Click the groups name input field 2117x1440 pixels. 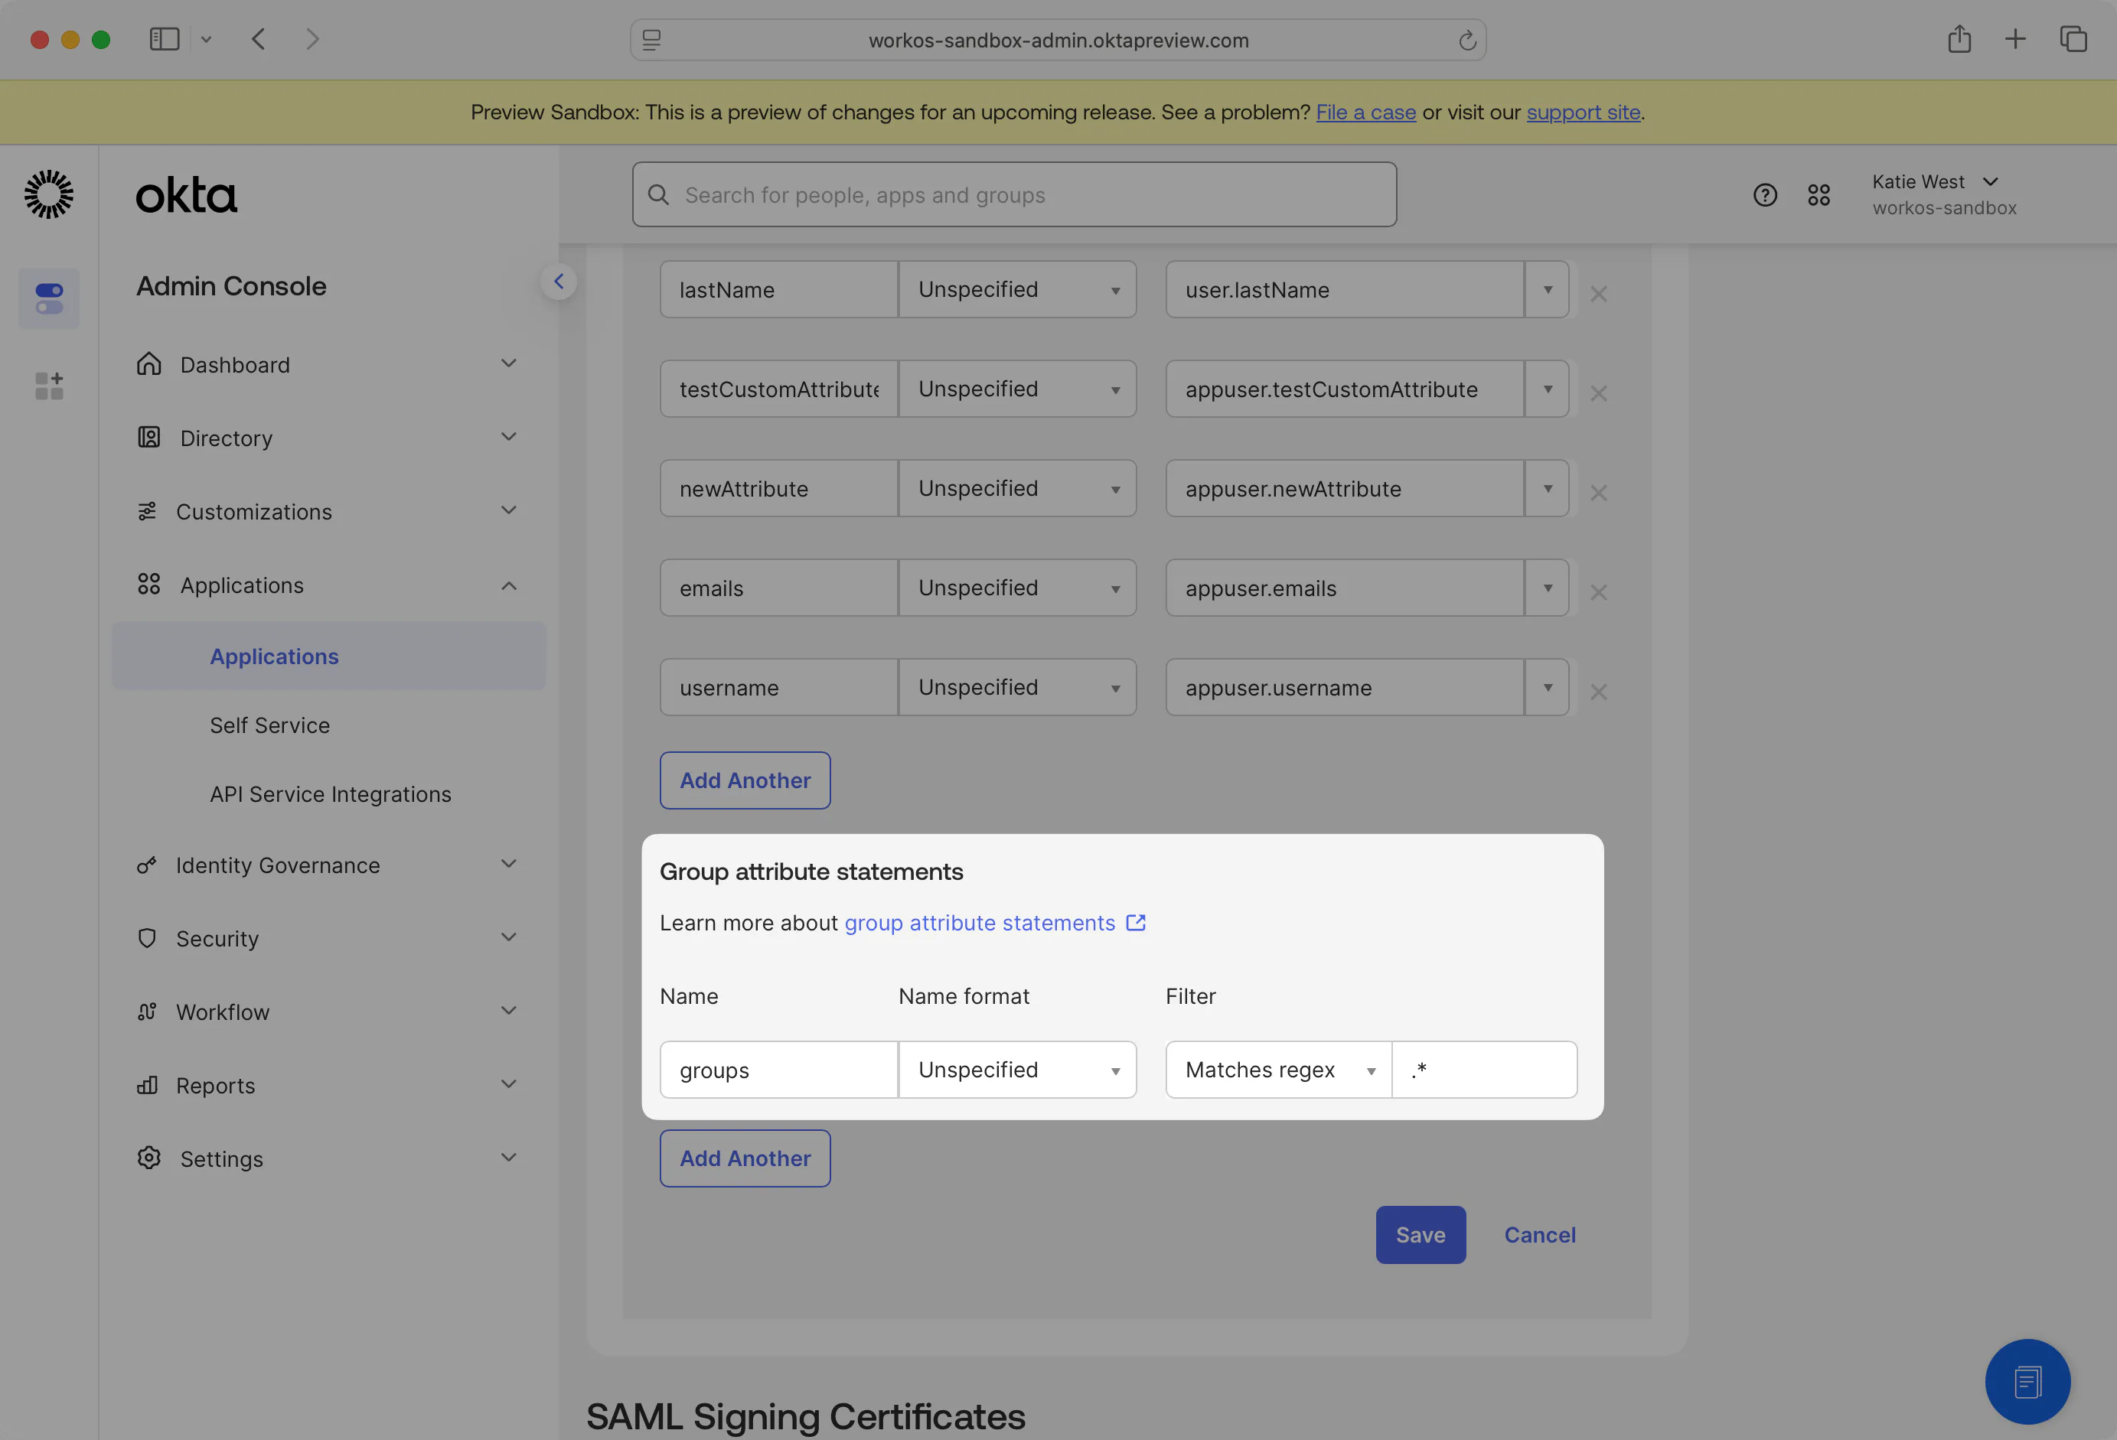(779, 1070)
